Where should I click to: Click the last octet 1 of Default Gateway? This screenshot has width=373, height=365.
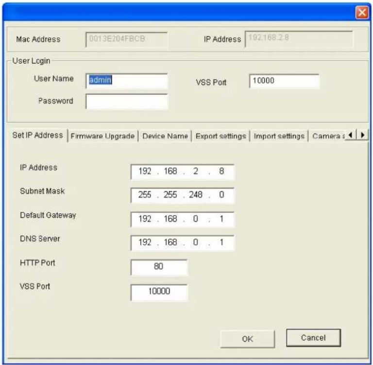click(221, 219)
